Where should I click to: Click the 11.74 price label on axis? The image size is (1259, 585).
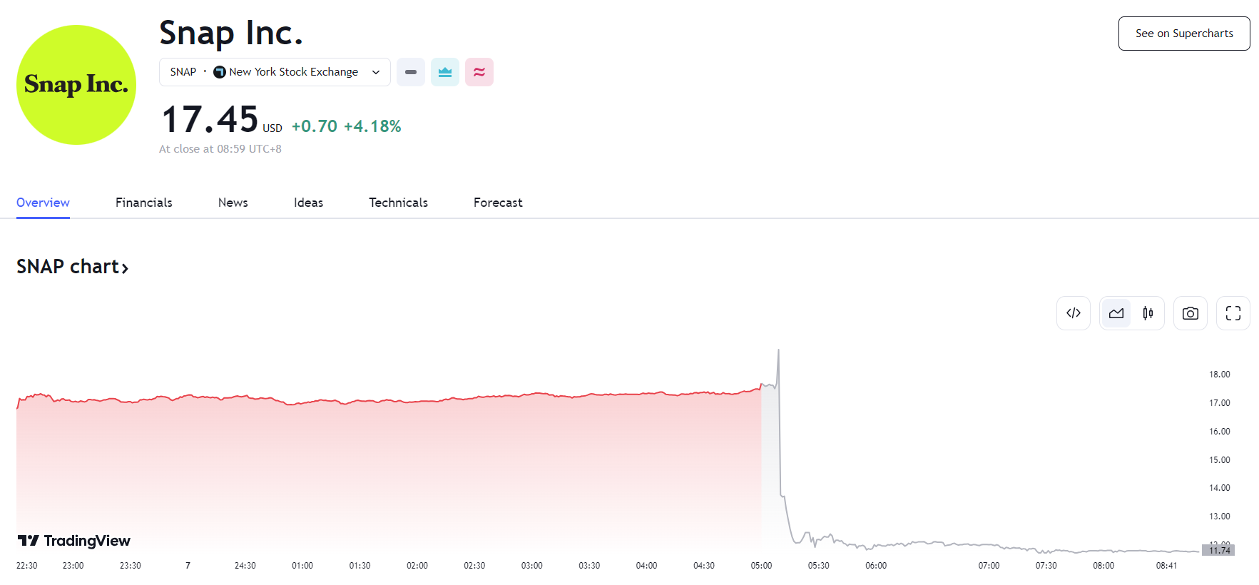coord(1218,550)
